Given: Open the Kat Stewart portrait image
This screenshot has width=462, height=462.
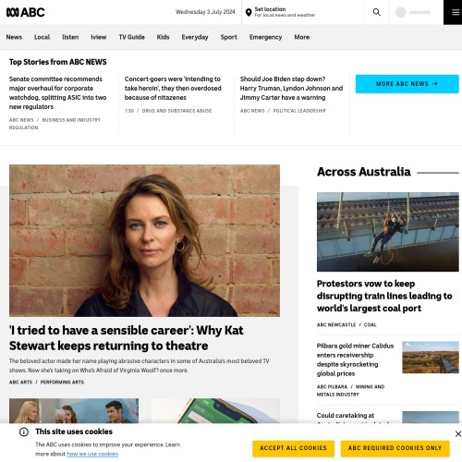Looking at the screenshot, I should 144,240.
